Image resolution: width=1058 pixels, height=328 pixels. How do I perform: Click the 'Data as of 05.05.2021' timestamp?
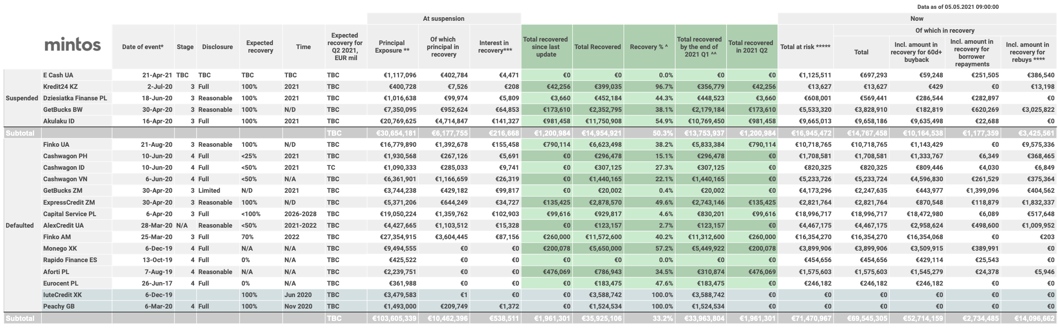(x=959, y=7)
